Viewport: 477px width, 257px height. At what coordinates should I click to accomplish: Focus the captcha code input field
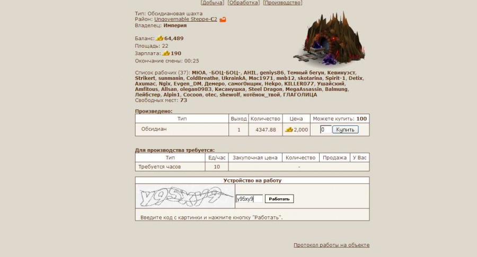[x=249, y=199]
